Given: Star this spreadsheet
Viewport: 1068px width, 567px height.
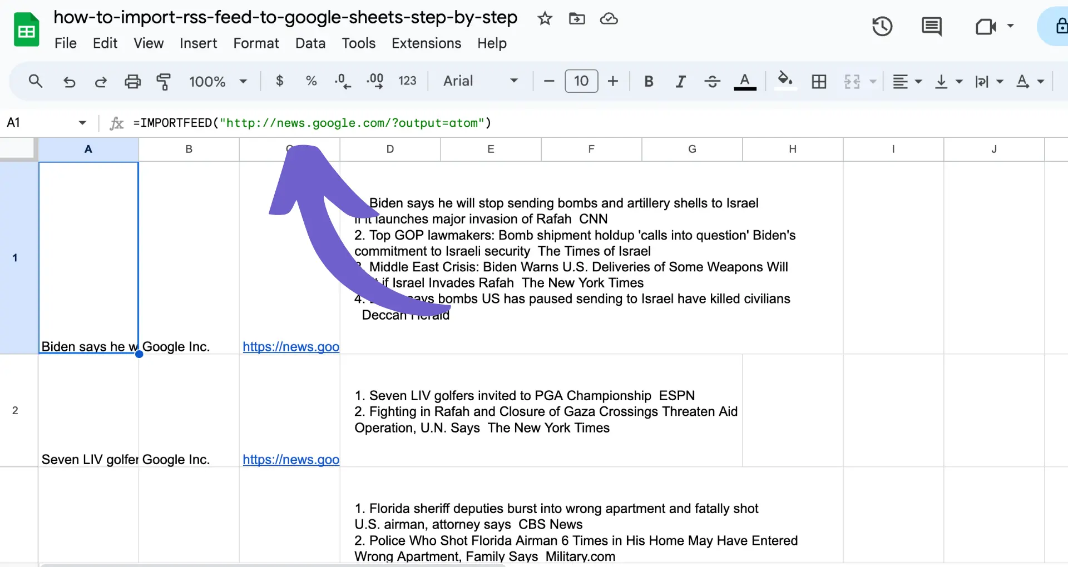Looking at the screenshot, I should [545, 19].
